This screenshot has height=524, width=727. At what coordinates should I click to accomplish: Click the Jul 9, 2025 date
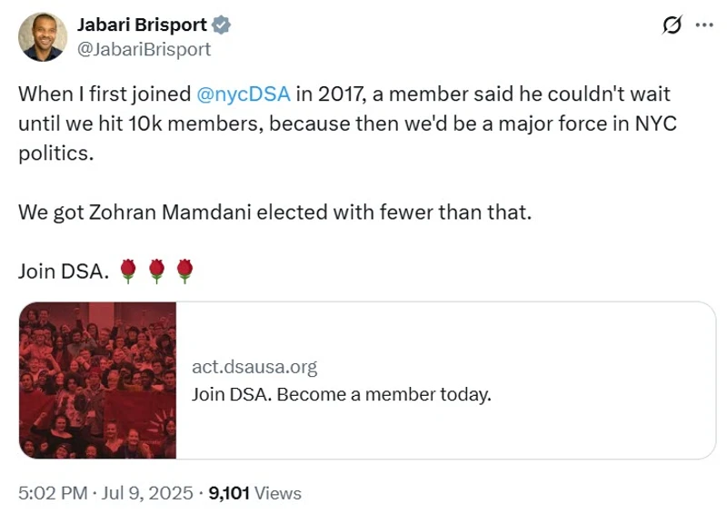point(147,493)
